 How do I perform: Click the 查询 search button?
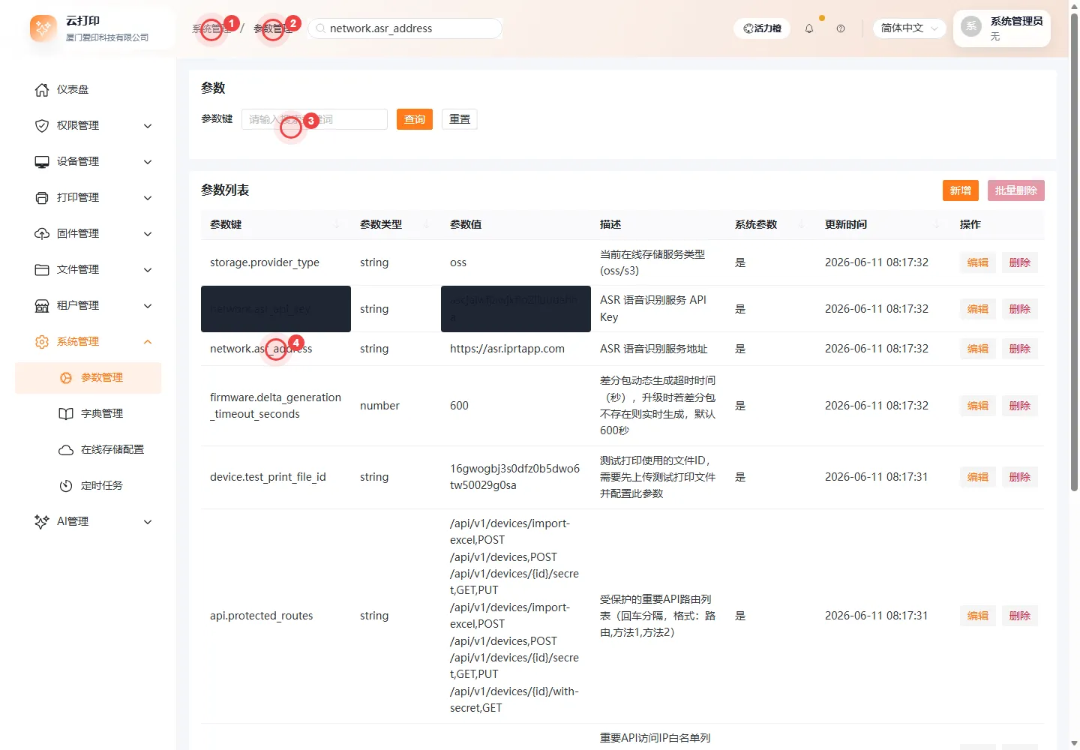point(415,119)
